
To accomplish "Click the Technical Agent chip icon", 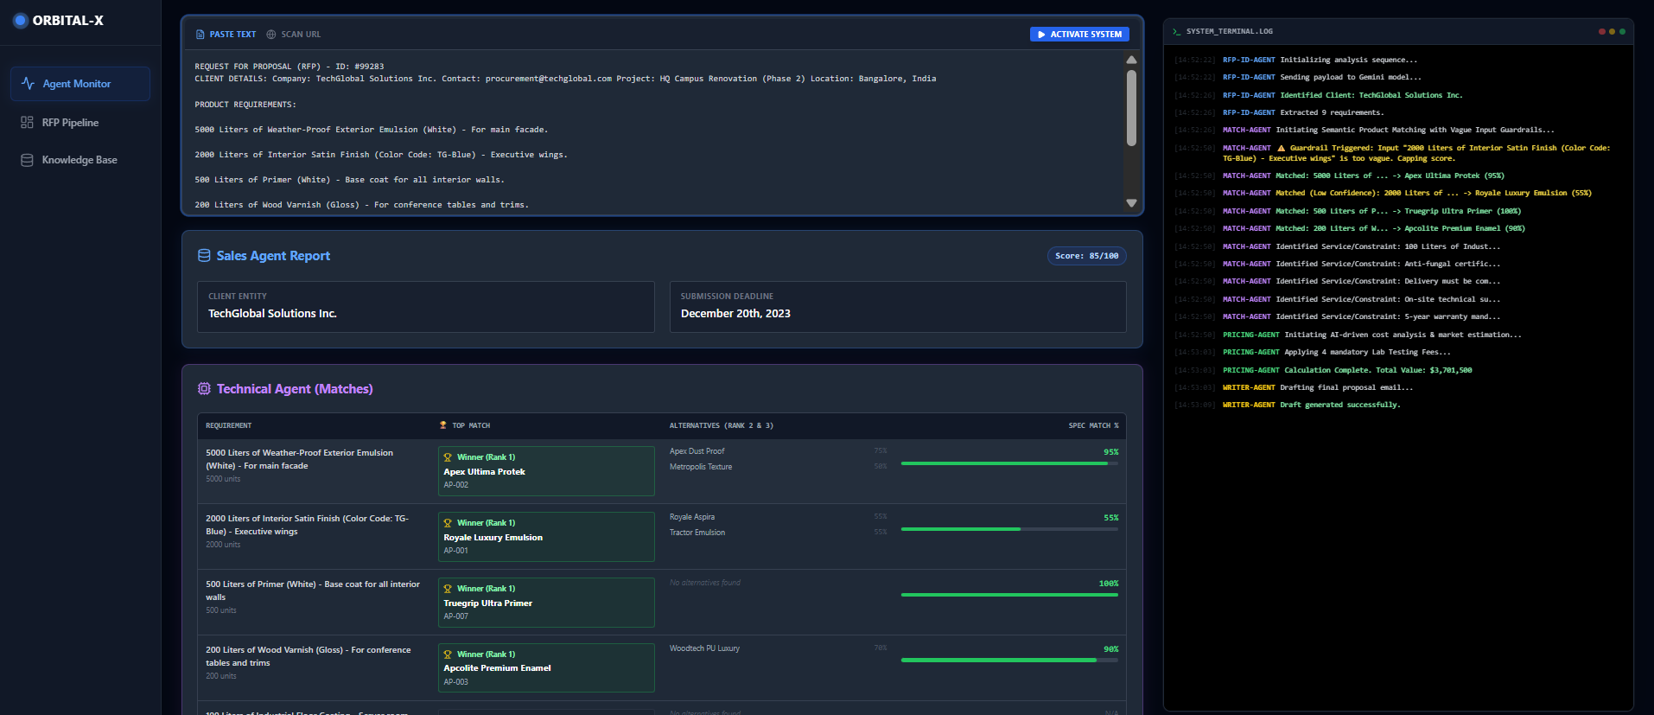I will [204, 389].
